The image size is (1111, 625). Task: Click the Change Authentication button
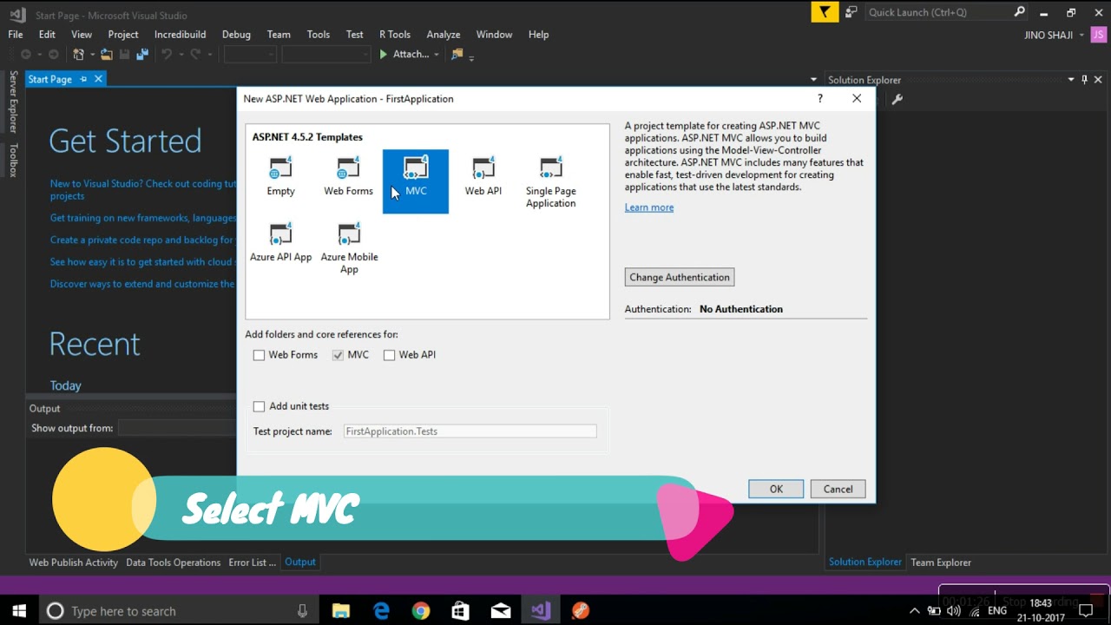coord(680,277)
